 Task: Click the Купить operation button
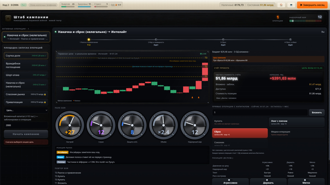pos(240,122)
